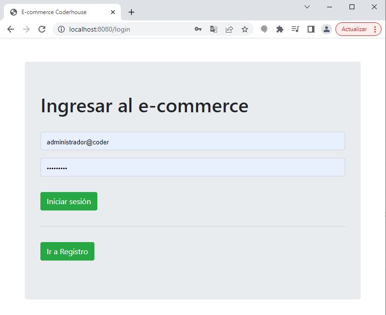Click the 'Ingresar al e-commerce' heading
The width and height of the screenshot is (386, 315).
[145, 106]
